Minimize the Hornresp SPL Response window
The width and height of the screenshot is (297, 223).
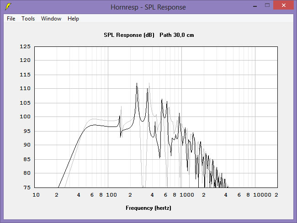point(255,5)
